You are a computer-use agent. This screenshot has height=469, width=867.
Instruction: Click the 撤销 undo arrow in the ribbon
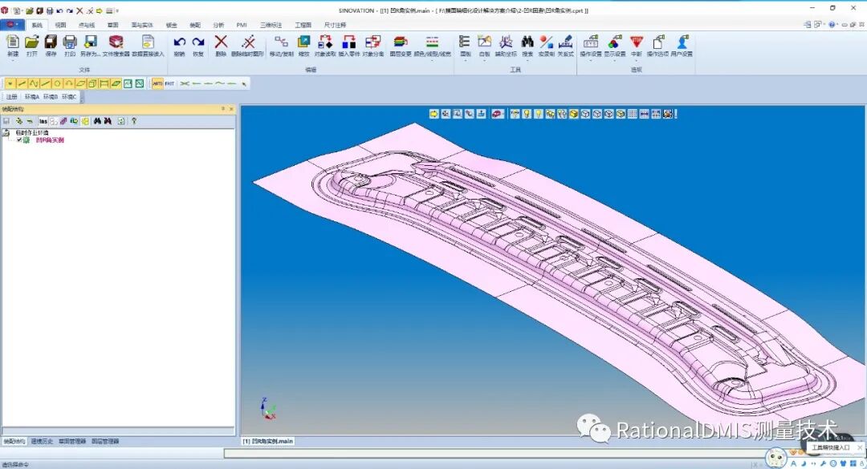(179, 42)
